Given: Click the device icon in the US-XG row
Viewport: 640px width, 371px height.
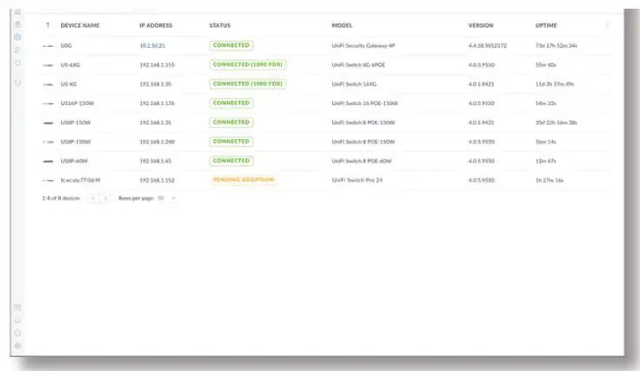Looking at the screenshot, I should [48, 84].
